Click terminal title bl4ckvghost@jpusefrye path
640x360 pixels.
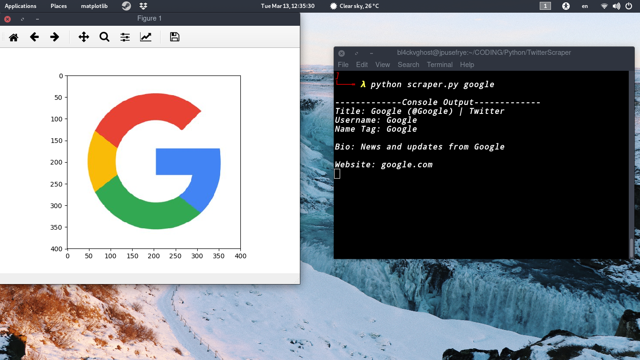point(484,52)
